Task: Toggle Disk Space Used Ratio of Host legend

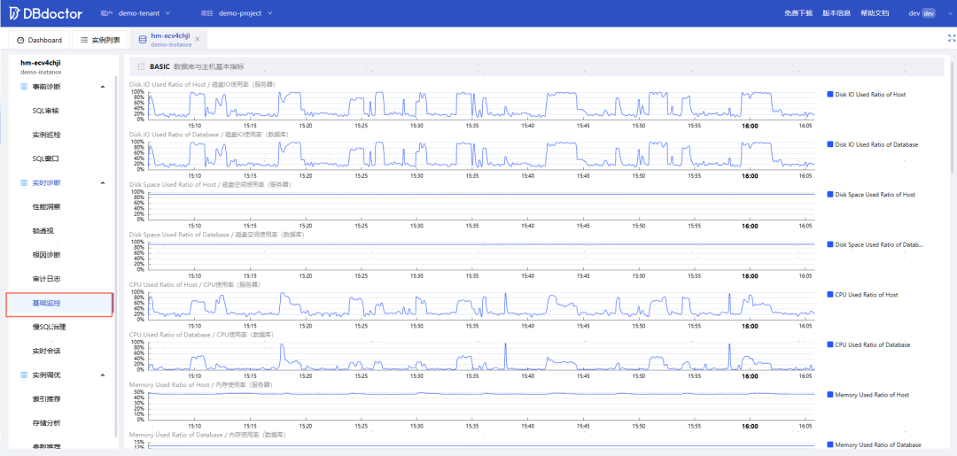Action: click(x=871, y=195)
